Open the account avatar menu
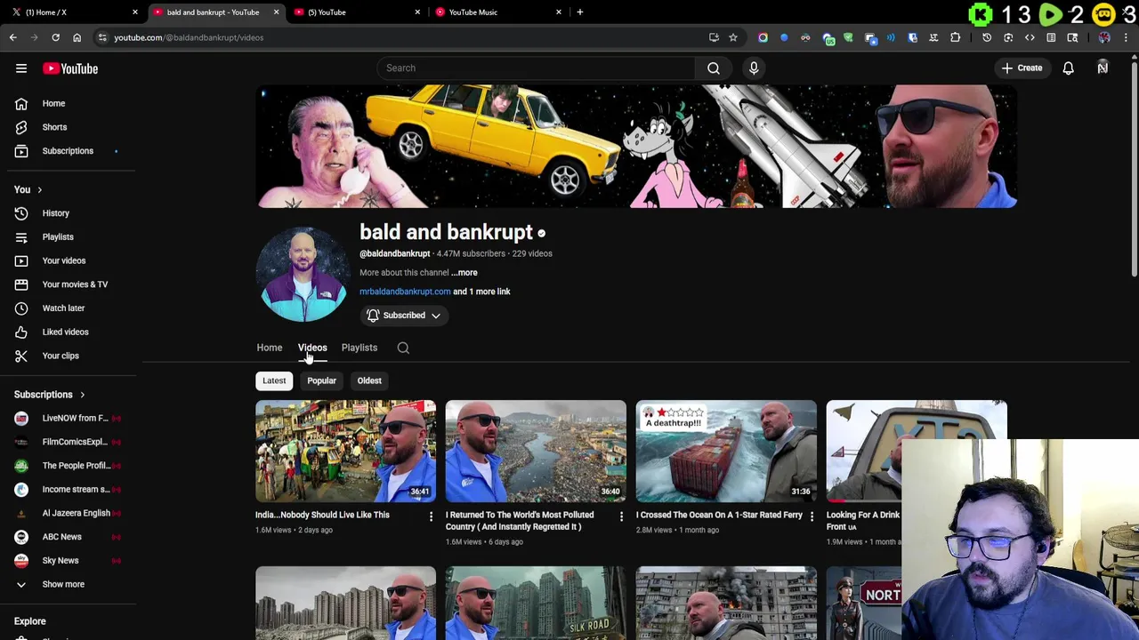The image size is (1139, 640). (1103, 68)
